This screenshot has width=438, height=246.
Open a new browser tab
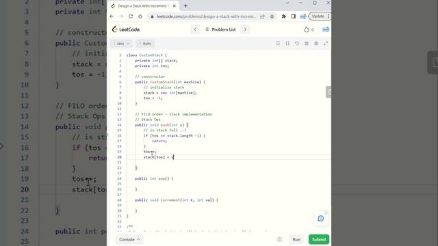(x=185, y=6)
